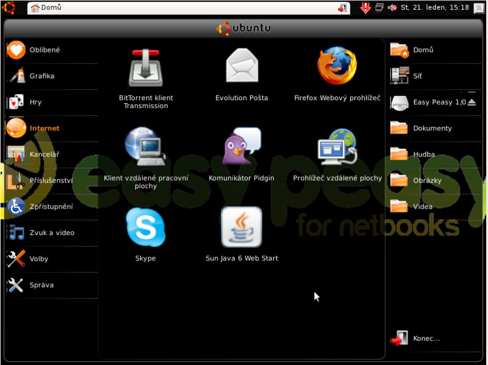Click the muted volume icon
488x365 pixels.
coord(392,7)
